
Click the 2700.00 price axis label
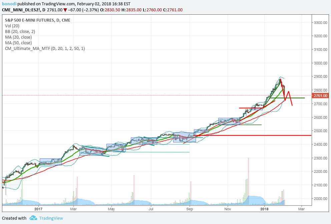click(320, 104)
